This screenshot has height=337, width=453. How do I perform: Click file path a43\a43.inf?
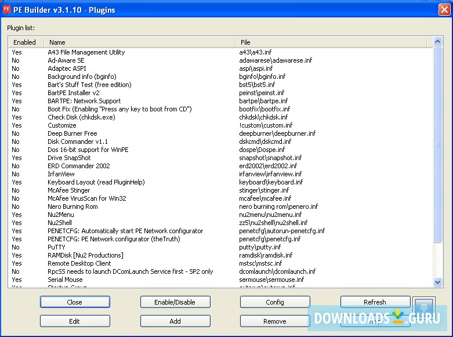pos(255,52)
